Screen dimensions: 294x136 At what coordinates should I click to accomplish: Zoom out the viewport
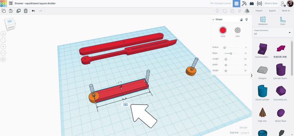3,53
